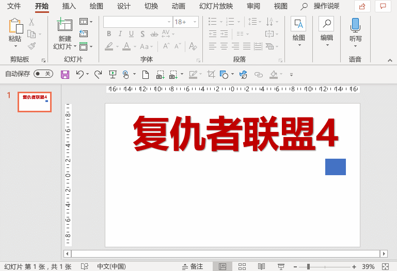Align text left in paragraph group
The image size is (397, 271).
213,46
